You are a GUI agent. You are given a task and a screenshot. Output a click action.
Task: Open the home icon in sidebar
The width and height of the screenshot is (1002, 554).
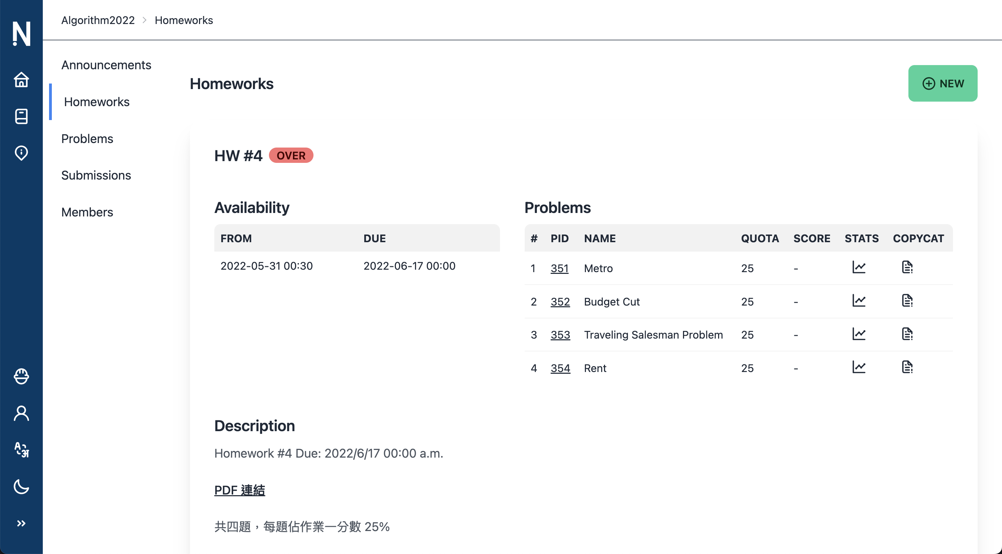point(21,80)
